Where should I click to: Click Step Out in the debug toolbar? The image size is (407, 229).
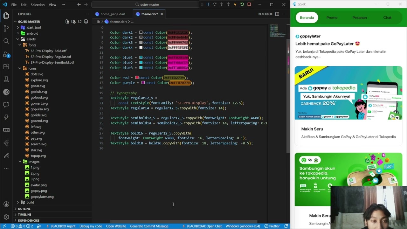[228, 4]
